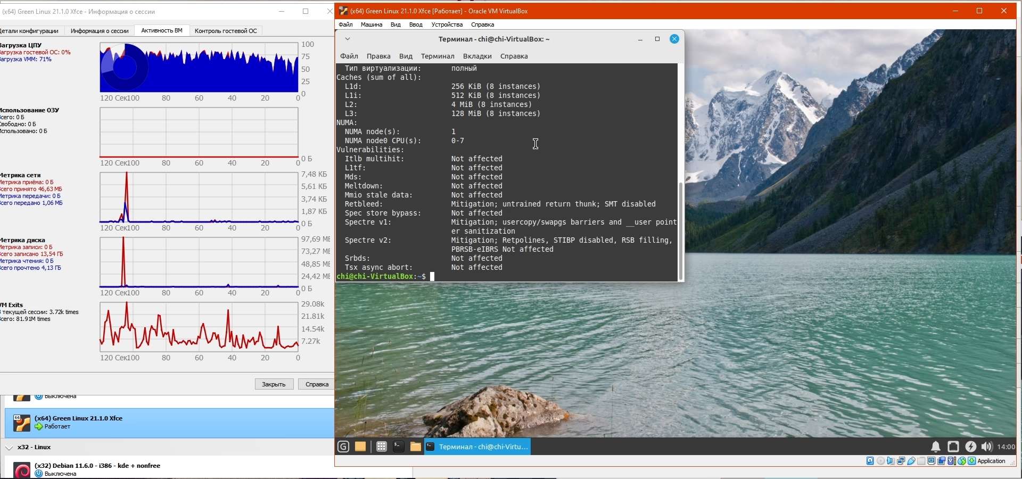Select the (x64) Green Linux 21.1.0 Xfce VM entry

(169, 423)
